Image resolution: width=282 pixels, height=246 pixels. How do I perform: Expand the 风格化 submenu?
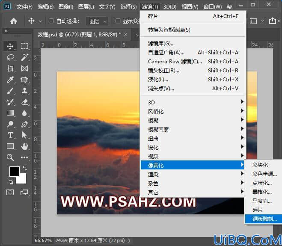coord(193,111)
